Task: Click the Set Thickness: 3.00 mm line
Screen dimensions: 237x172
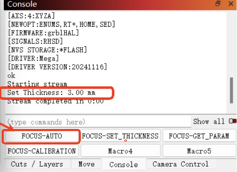Action: pyautogui.click(x=52, y=93)
